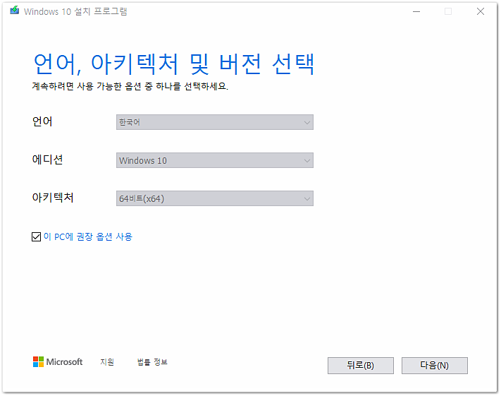The width and height of the screenshot is (501, 396).
Task: Click the Windows 10 setup title bar icon
Action: tap(14, 11)
